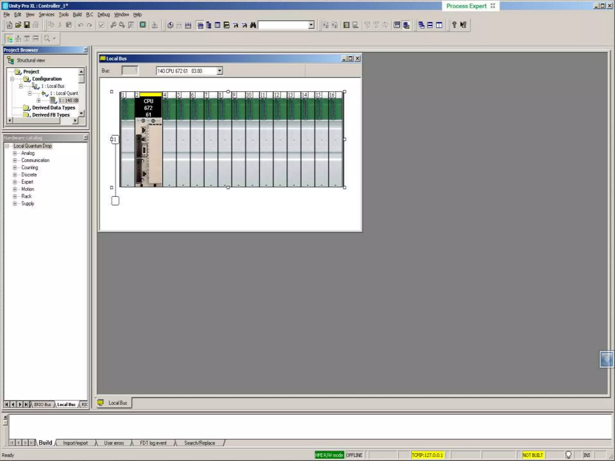The width and height of the screenshot is (615, 461).
Task: Click the New project toolbar icon
Action: click(9, 25)
